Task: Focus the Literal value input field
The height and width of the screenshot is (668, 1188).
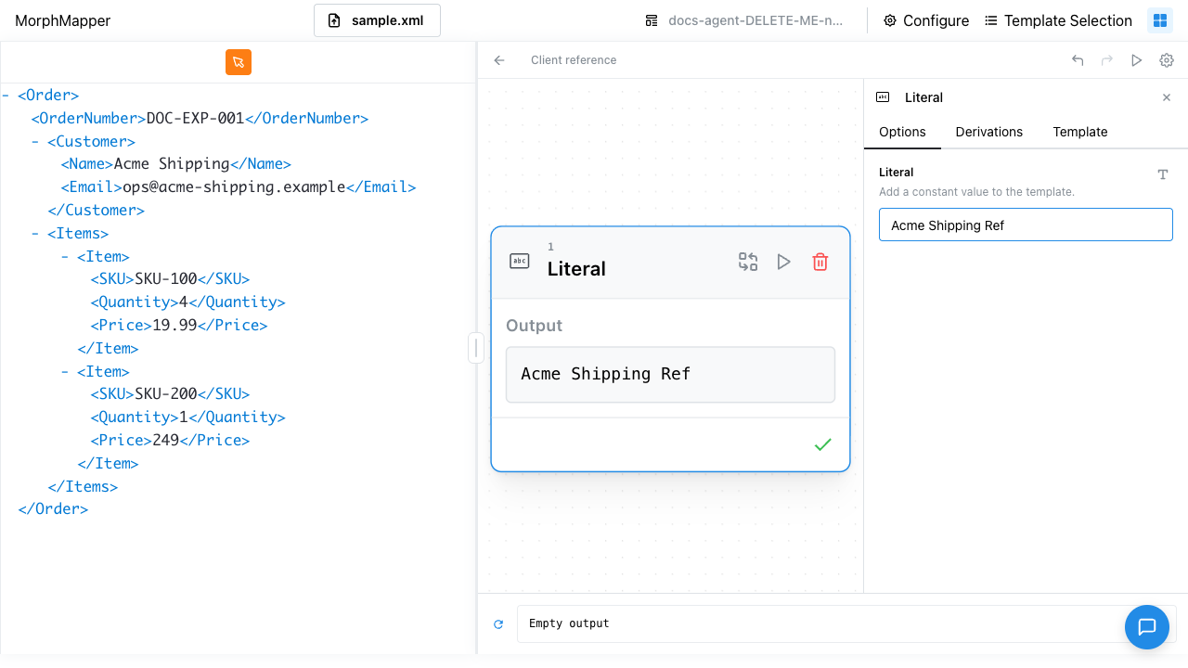Action: 1026,225
